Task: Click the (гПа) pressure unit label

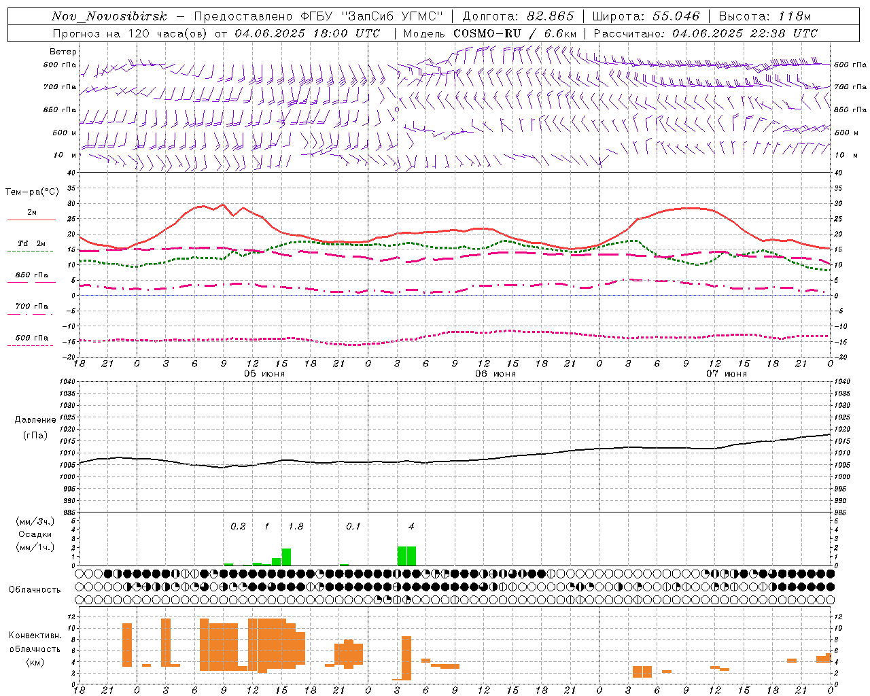Action: (35, 436)
